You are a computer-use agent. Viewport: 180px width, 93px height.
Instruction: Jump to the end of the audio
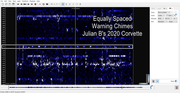pyautogui.click(x=32, y=4)
